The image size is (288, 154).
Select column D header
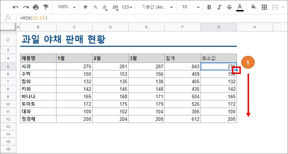(x=110, y=27)
